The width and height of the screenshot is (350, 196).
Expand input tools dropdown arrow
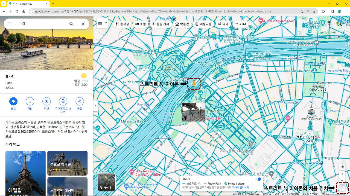(106, 24)
